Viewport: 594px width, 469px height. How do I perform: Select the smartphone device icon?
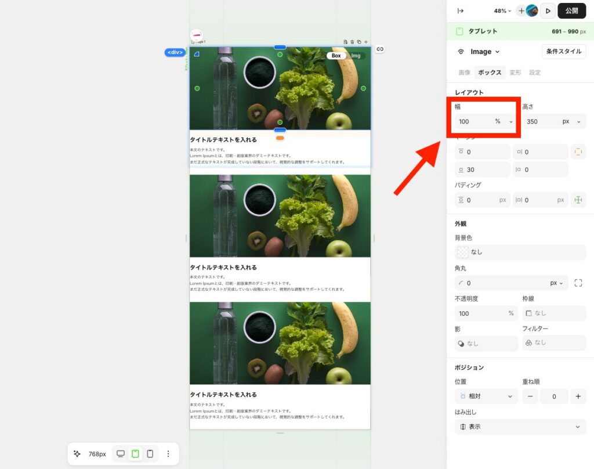pyautogui.click(x=150, y=454)
